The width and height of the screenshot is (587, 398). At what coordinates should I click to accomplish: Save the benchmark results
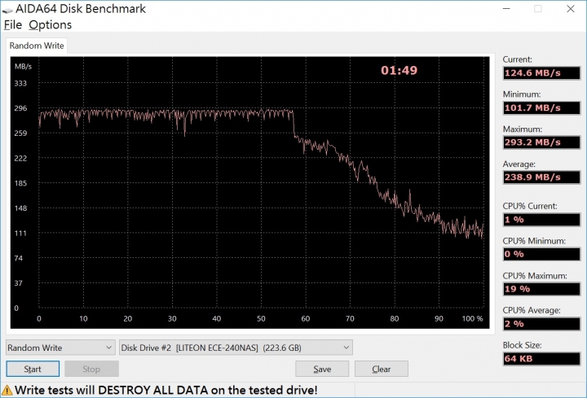tap(322, 369)
